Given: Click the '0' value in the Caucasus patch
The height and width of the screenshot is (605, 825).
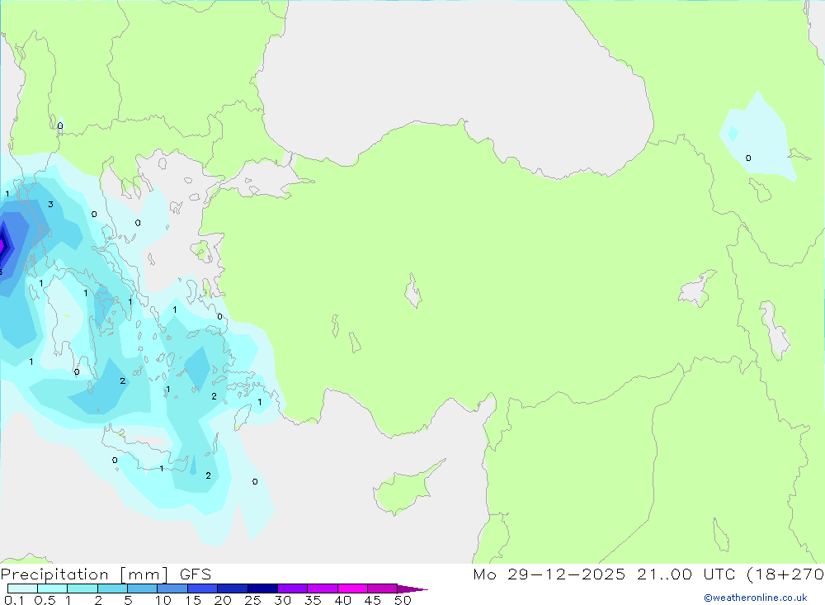Looking at the screenshot, I should (748, 158).
